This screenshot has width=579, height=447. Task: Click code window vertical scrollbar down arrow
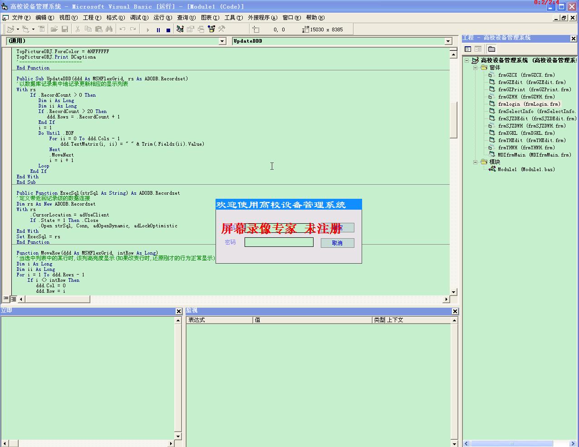tap(453, 292)
